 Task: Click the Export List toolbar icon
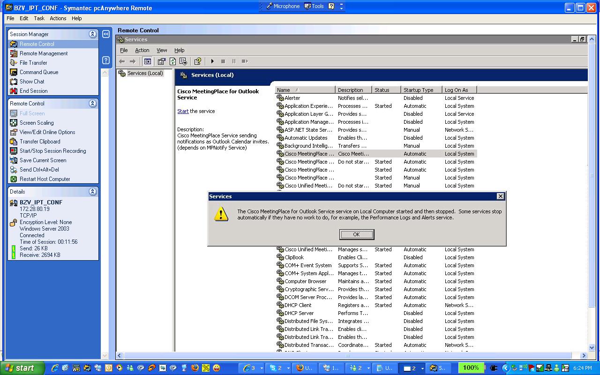point(183,61)
